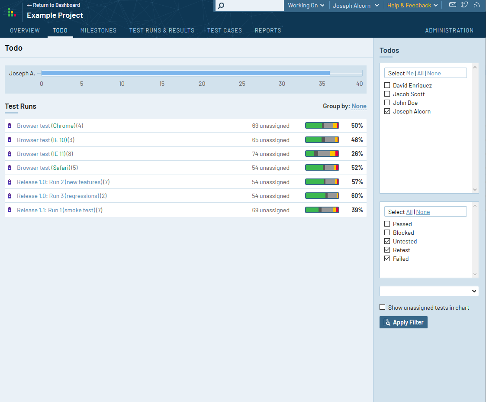Open the Joseph Alcorn user menu
The image size is (486, 402).
click(356, 6)
